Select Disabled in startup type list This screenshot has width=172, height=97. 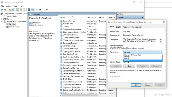(143, 60)
